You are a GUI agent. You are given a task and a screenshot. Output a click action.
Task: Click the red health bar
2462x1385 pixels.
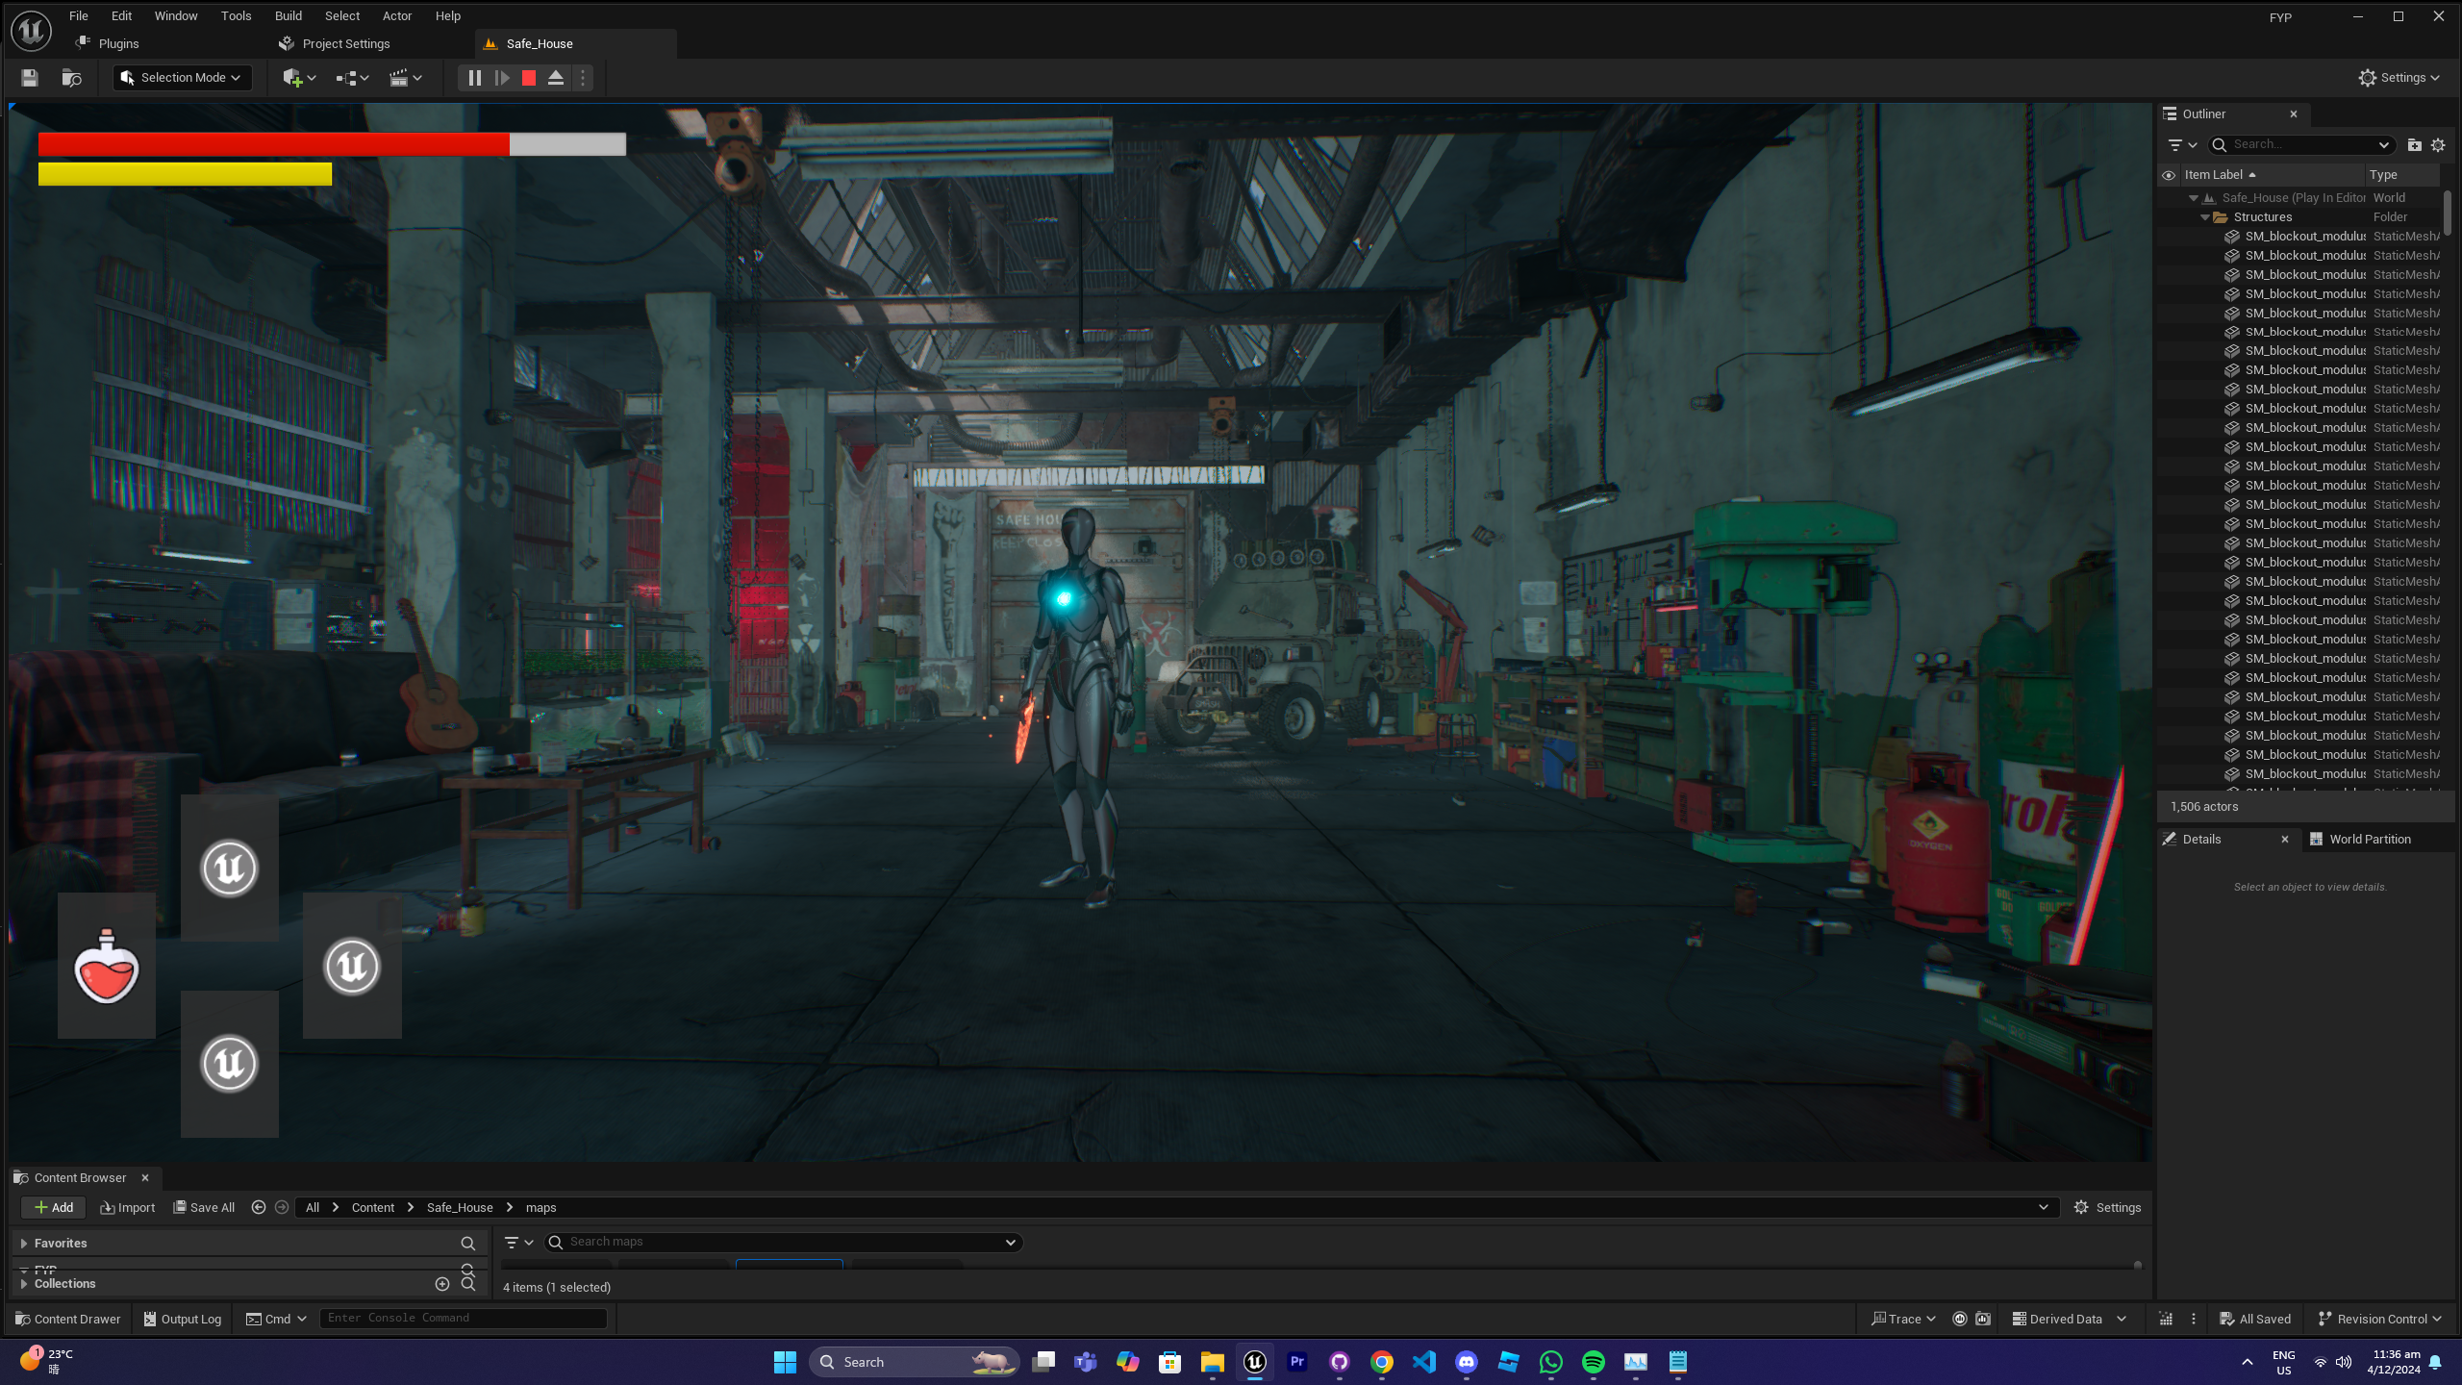coord(273,144)
